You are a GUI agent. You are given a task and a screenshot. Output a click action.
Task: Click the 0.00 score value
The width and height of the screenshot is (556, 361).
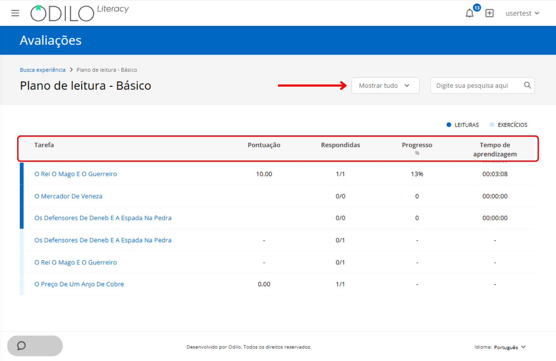264,284
